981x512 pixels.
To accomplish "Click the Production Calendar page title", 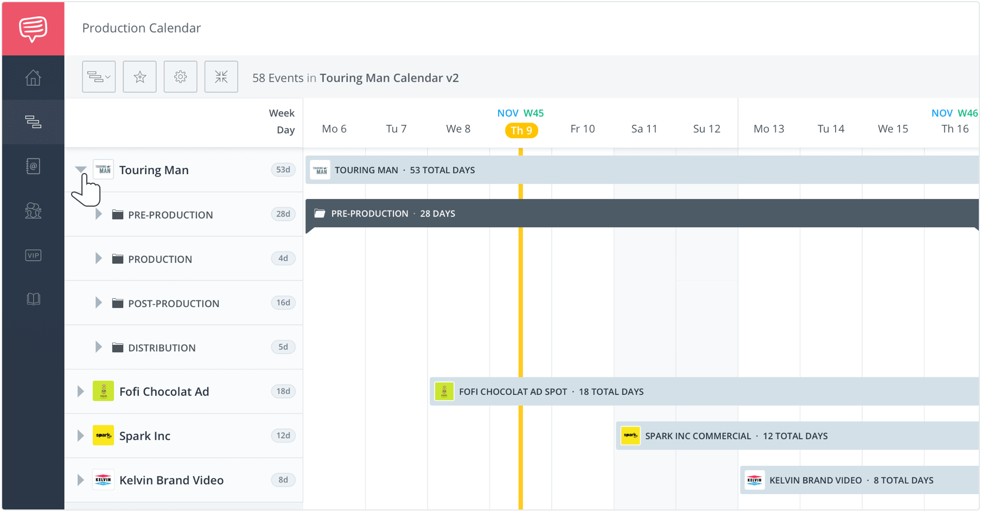I will tap(142, 28).
